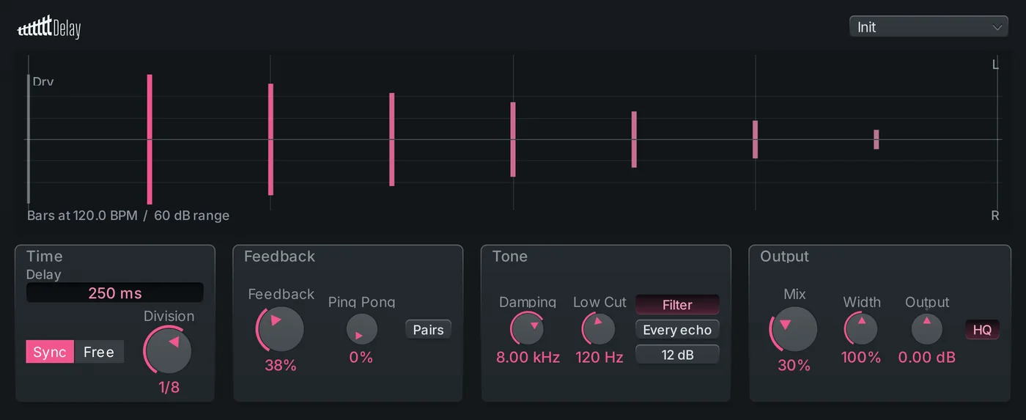This screenshot has height=420, width=1026.
Task: Toggle the HQ mode button
Action: [983, 330]
